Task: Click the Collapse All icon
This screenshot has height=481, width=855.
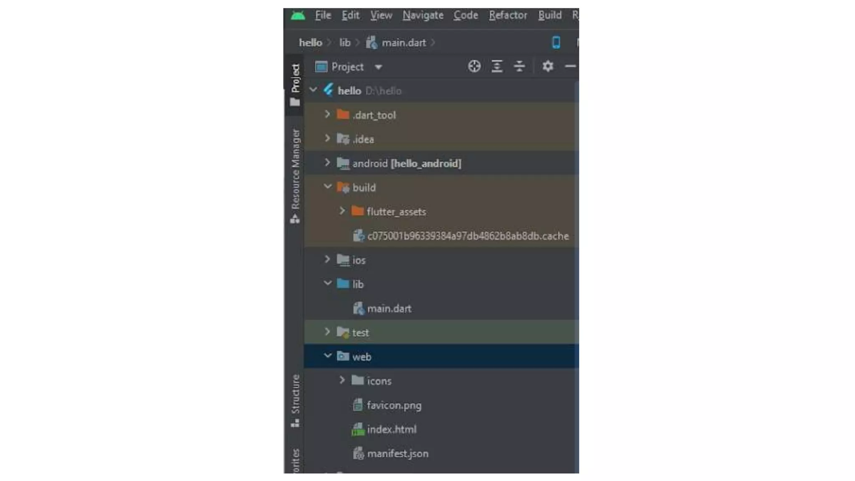Action: (519, 66)
